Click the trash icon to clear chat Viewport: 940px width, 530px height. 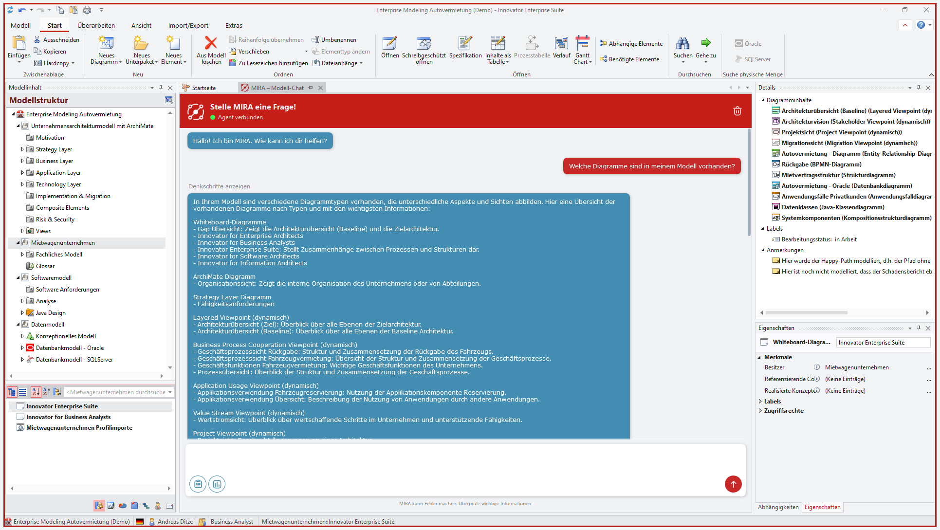pyautogui.click(x=737, y=111)
